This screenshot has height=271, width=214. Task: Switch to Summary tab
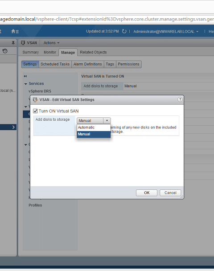point(31,52)
